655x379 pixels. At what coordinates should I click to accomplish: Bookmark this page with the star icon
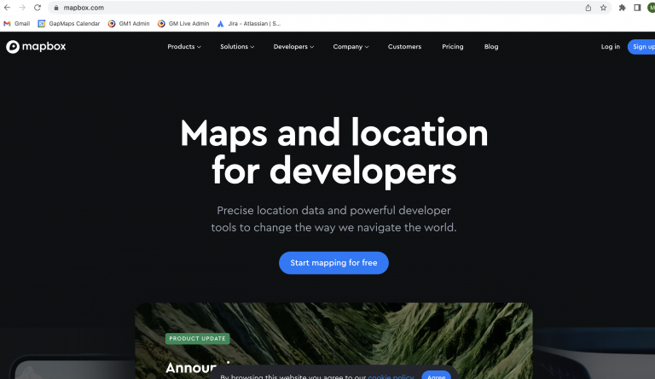click(x=603, y=8)
